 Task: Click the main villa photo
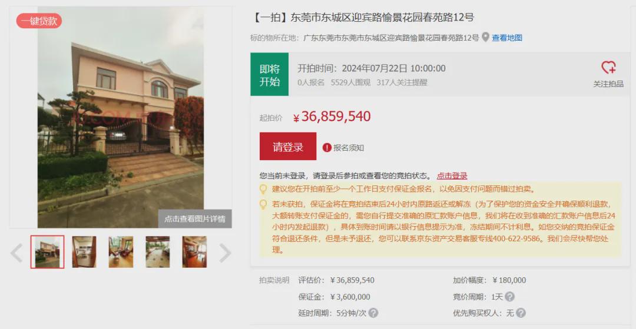pos(121,118)
